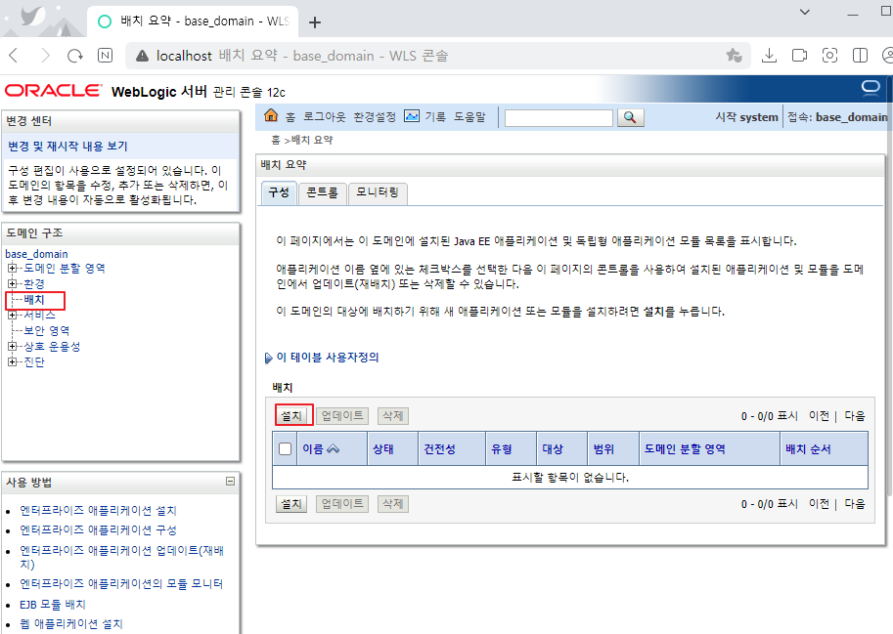
Task: Click upper 다음 pagination link
Action: coord(855,416)
